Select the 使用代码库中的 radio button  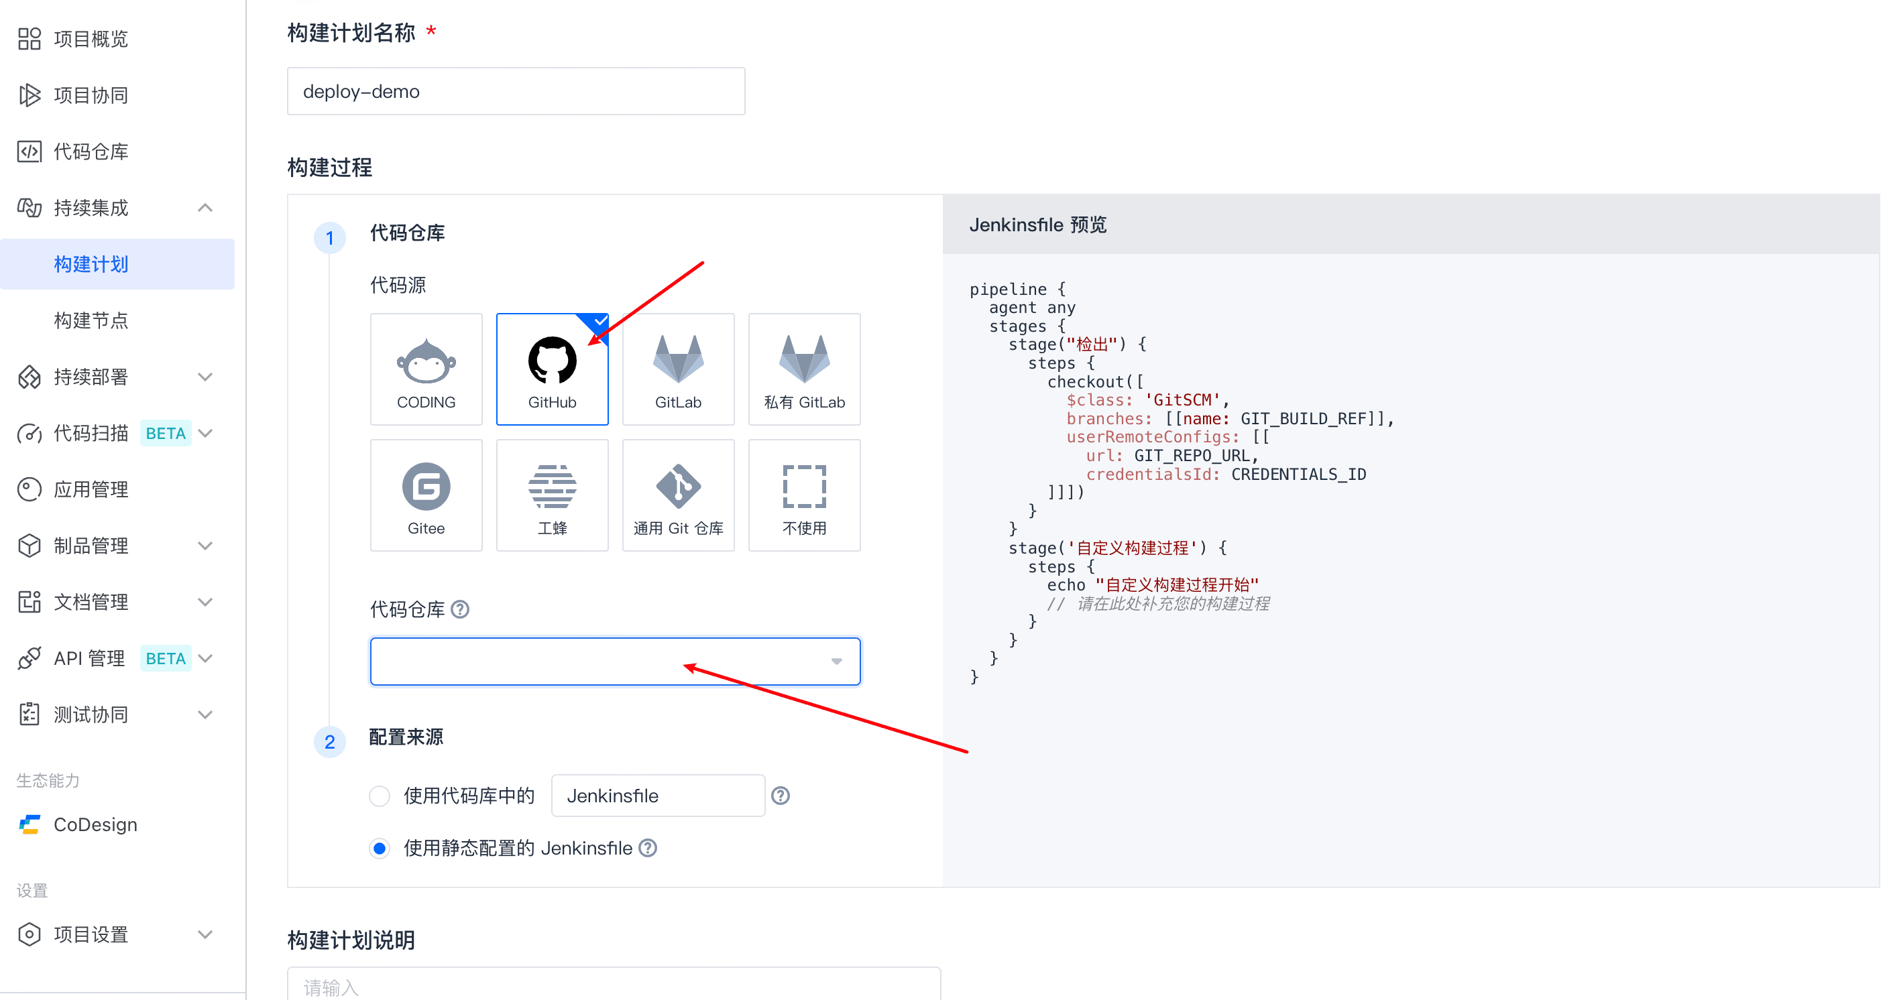point(380,796)
